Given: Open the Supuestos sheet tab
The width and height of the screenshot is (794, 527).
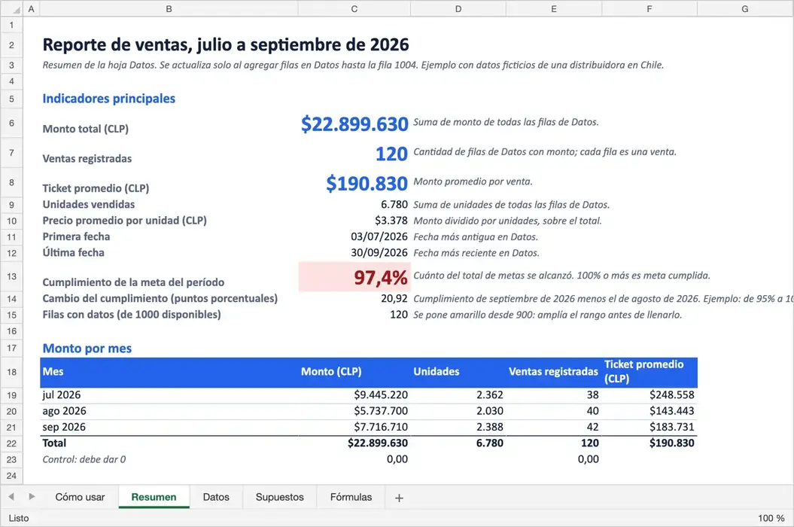Looking at the screenshot, I should tap(279, 497).
